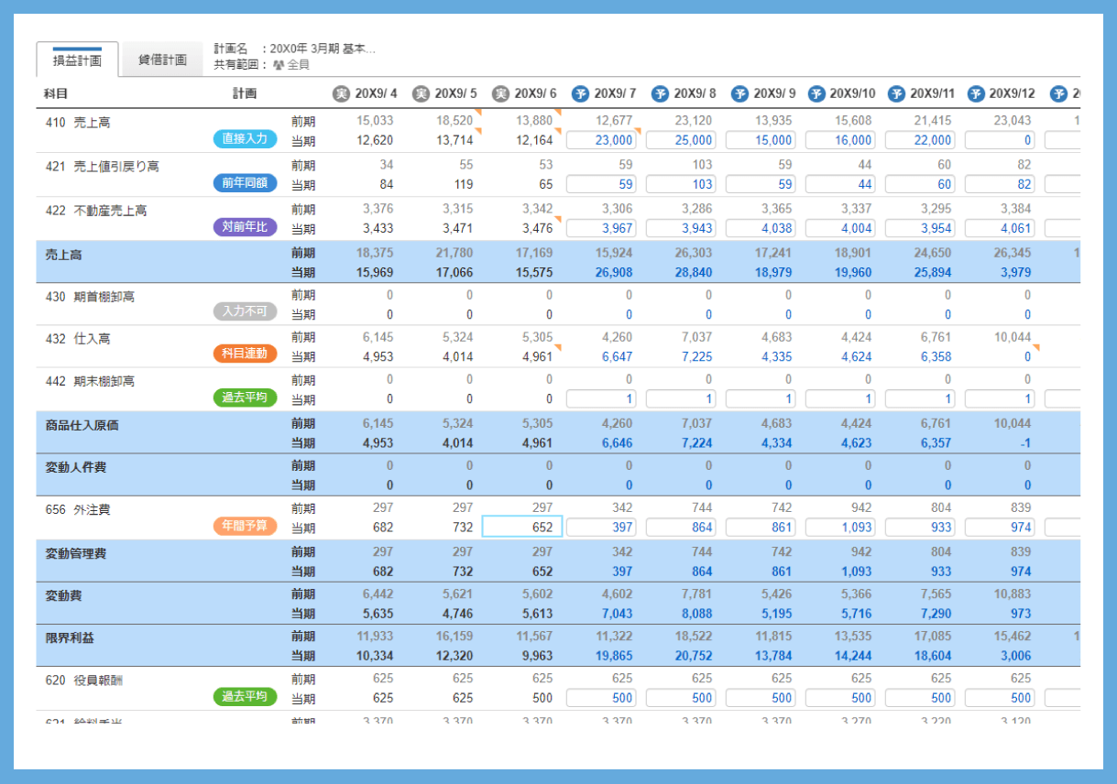Image resolution: width=1117 pixels, height=784 pixels.
Task: Switch to the 貸借計画 tab
Action: (162, 60)
